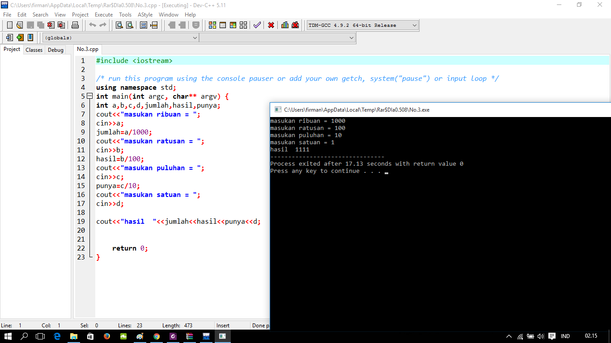Click the Compile icon with four colored squares
The image size is (611, 343).
pos(212,25)
